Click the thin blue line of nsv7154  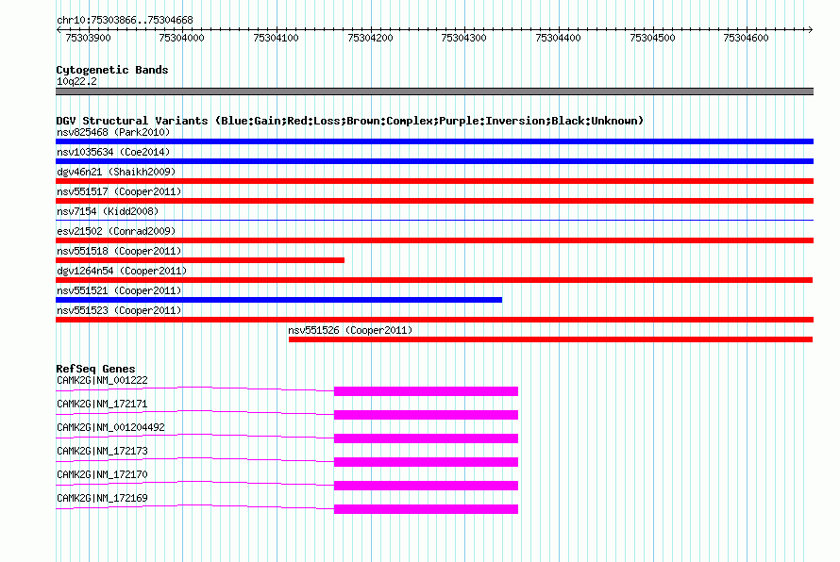tap(434, 220)
